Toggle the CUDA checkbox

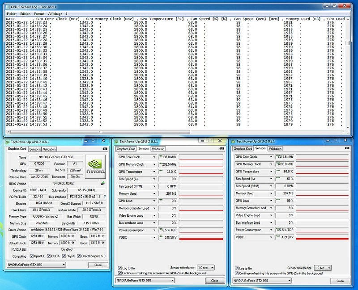tap(49, 256)
